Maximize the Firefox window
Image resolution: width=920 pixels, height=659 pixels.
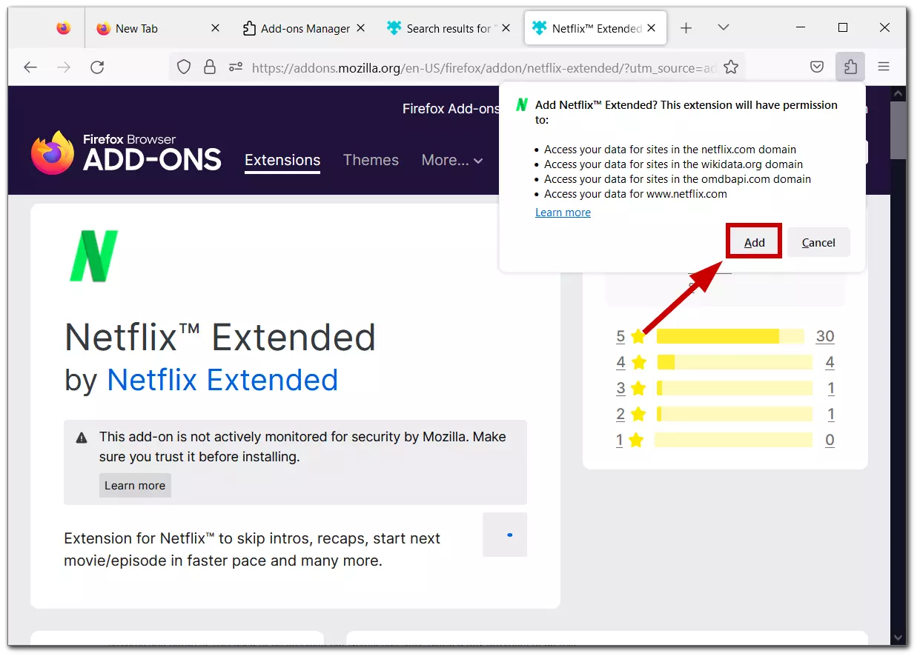(843, 28)
